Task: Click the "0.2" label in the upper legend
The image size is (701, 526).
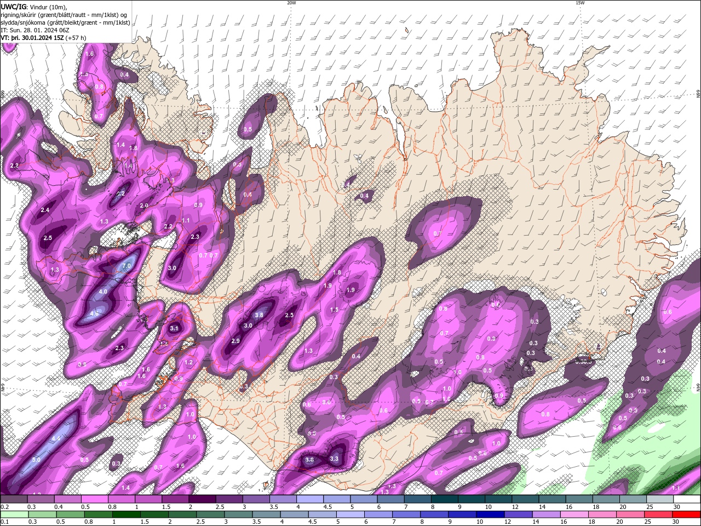Action: coord(5,507)
